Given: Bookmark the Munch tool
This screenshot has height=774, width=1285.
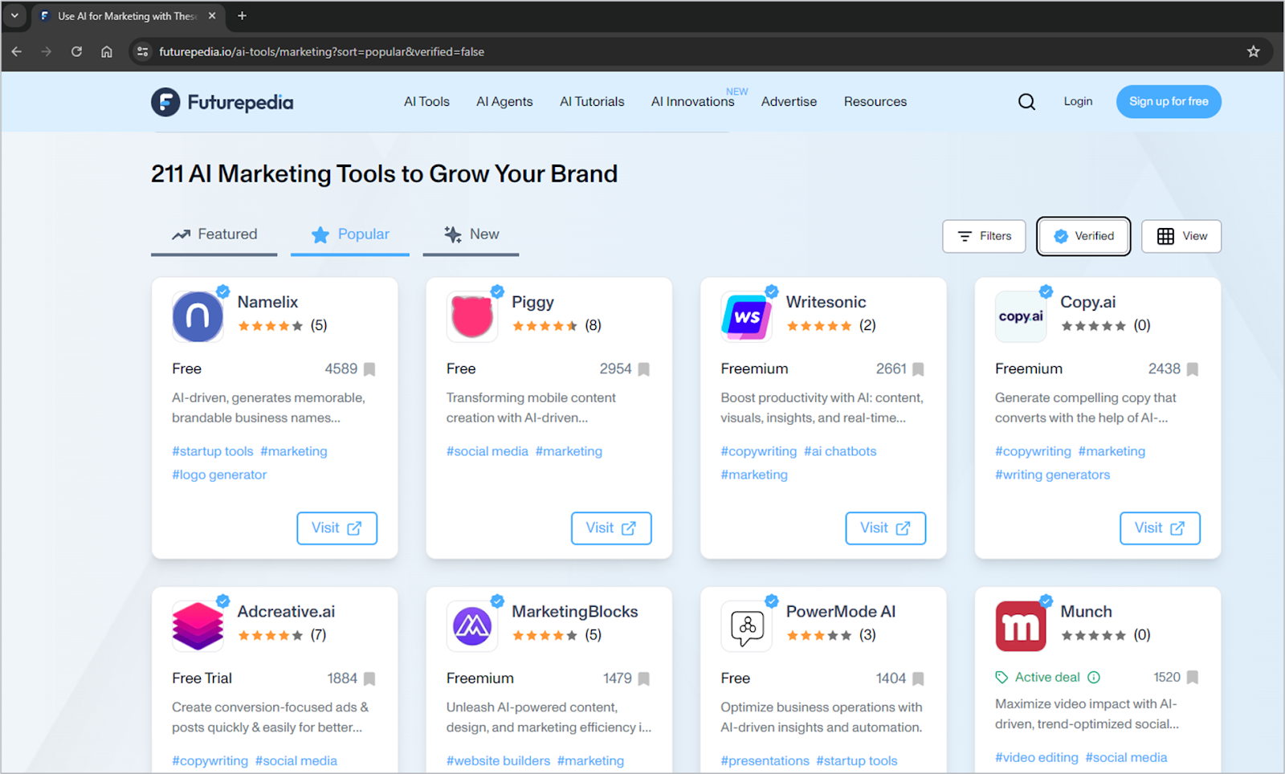Looking at the screenshot, I should [x=1193, y=677].
